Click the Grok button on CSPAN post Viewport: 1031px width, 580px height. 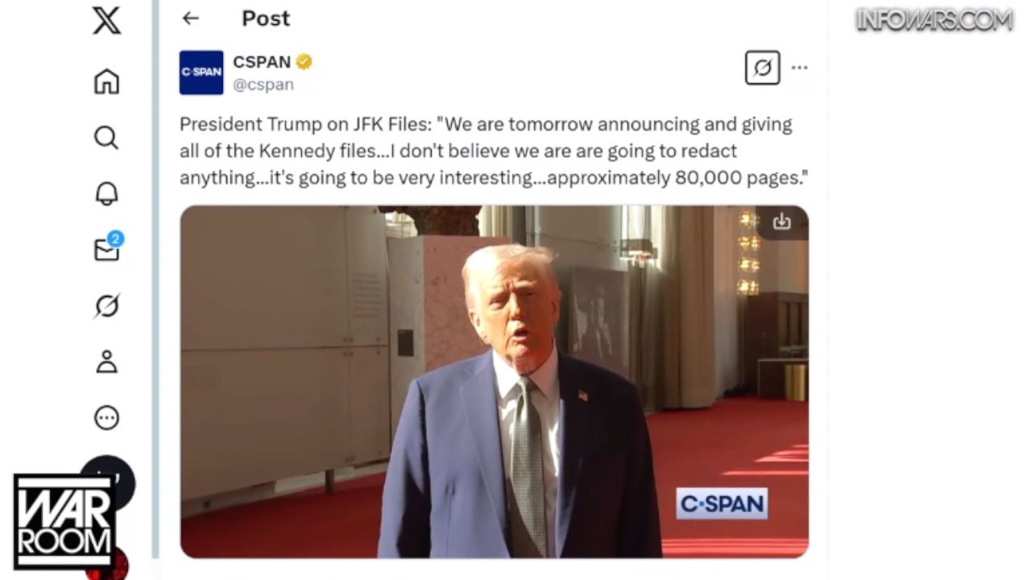coord(762,68)
